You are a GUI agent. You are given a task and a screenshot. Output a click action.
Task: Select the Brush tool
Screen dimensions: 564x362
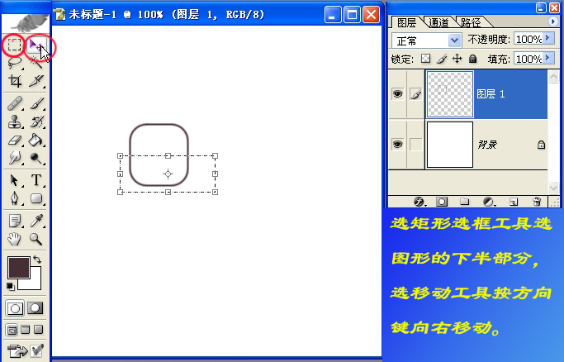[36, 104]
